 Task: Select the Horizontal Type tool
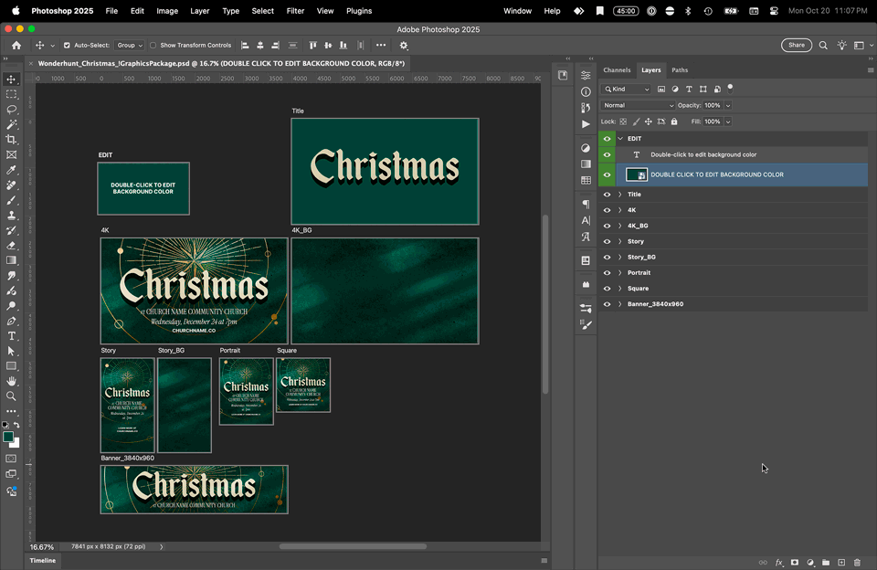click(x=12, y=336)
